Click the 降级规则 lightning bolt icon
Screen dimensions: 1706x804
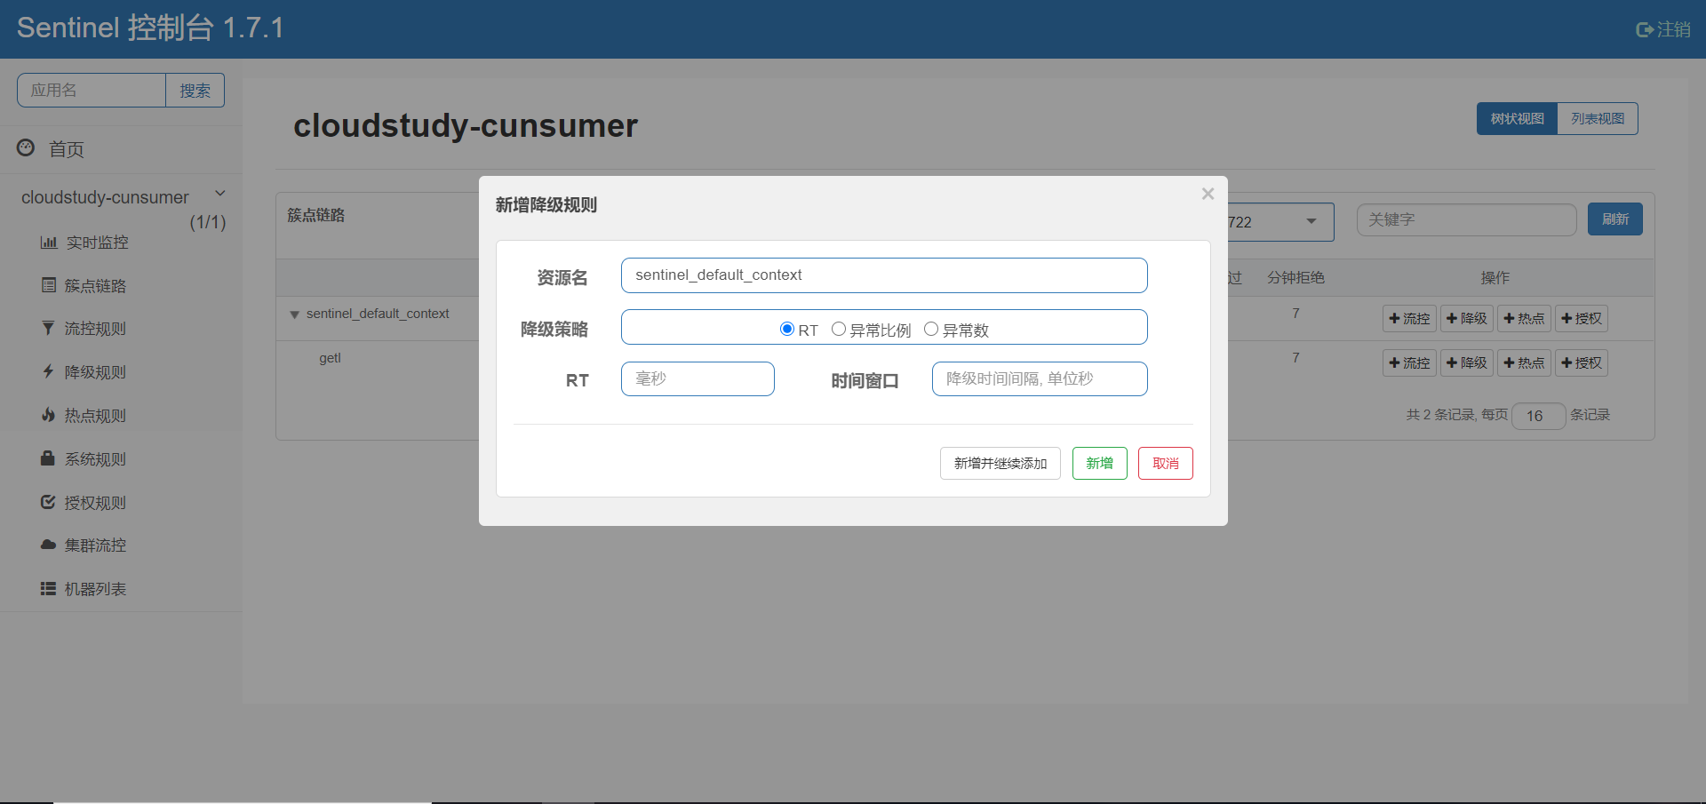(x=48, y=371)
